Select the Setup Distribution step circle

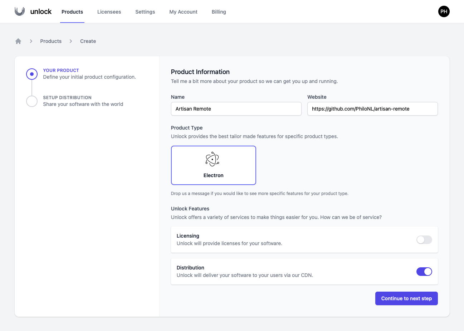(32, 101)
